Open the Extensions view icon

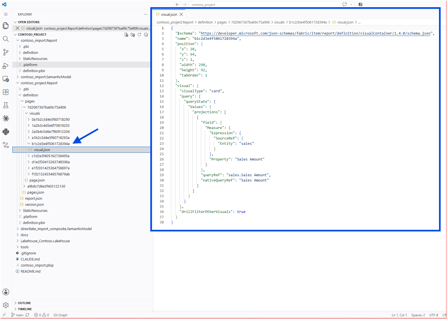[x=6, y=92]
